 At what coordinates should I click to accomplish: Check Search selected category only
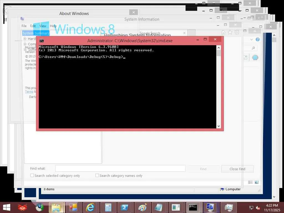coord(32,175)
